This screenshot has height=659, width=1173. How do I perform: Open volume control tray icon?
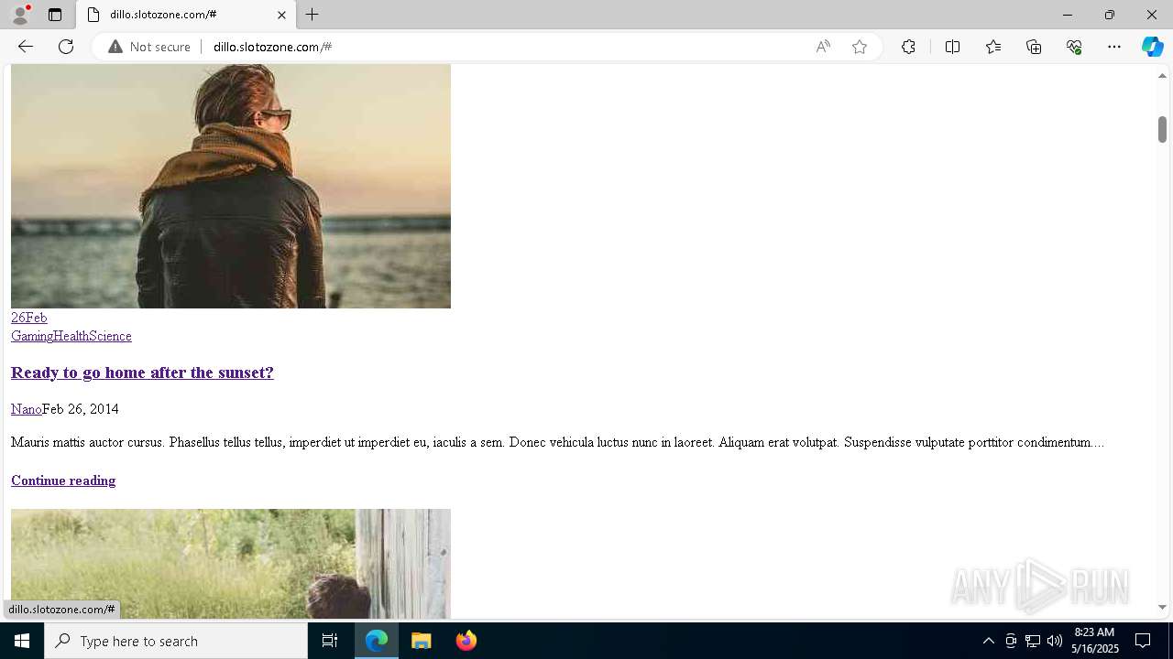tap(1055, 641)
